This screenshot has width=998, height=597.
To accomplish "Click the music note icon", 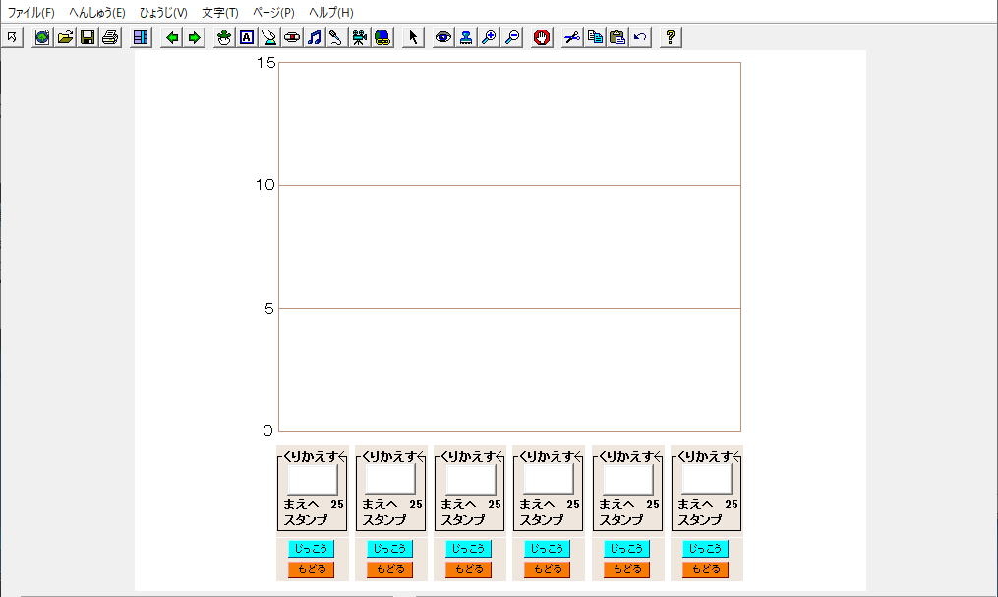I will pyautogui.click(x=315, y=37).
